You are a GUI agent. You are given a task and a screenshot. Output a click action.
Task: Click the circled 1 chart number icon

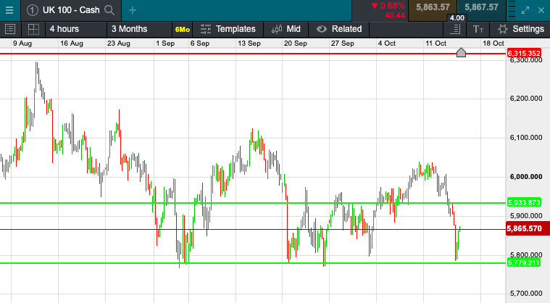(x=32, y=10)
